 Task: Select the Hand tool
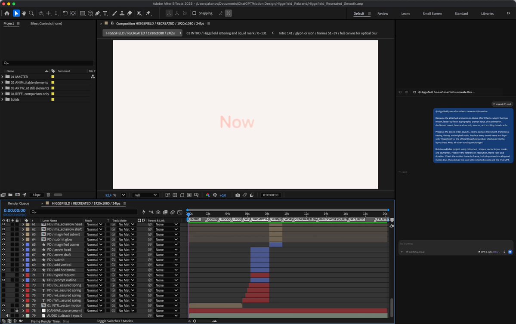24,13
